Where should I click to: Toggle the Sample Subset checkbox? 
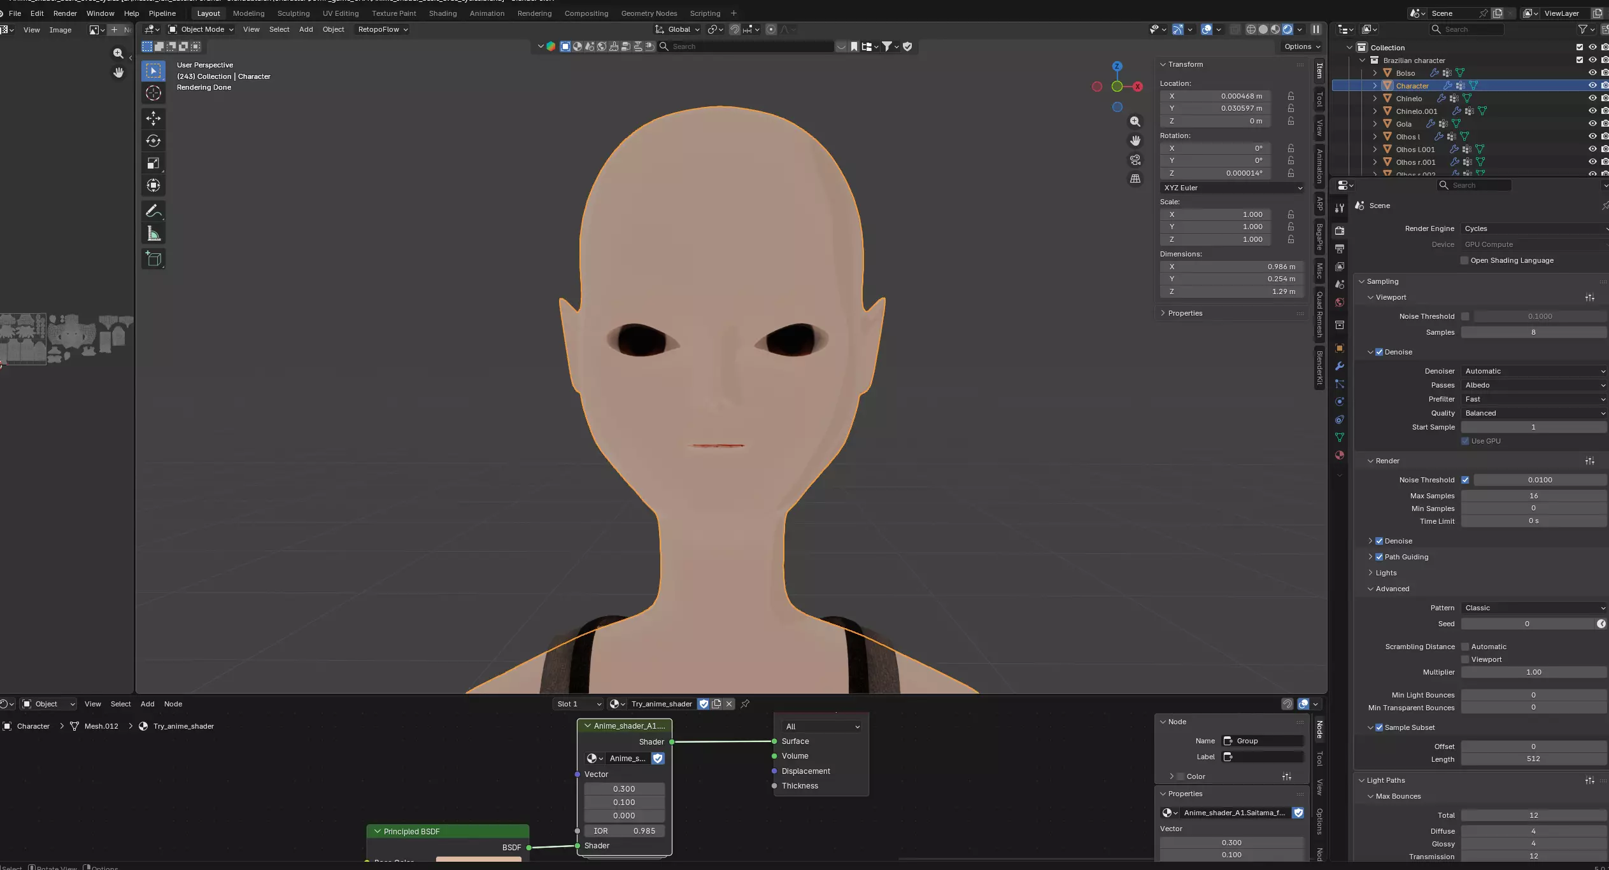pyautogui.click(x=1379, y=727)
